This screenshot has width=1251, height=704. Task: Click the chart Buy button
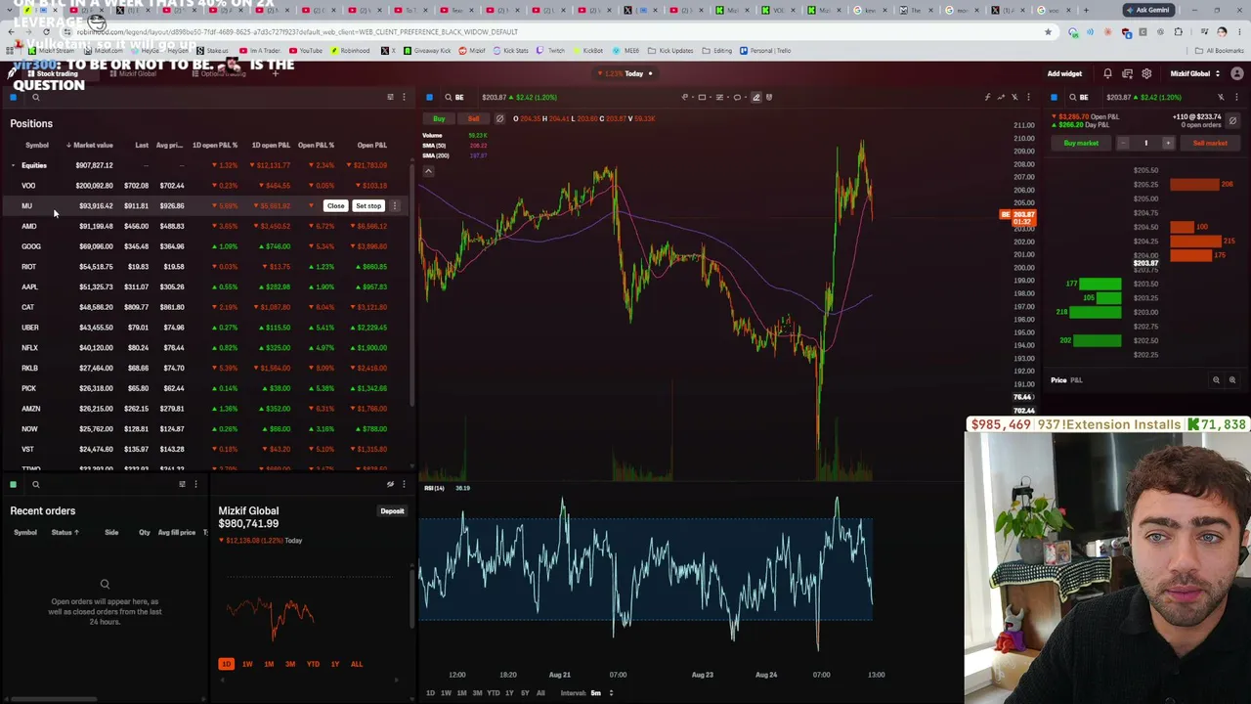(439, 118)
